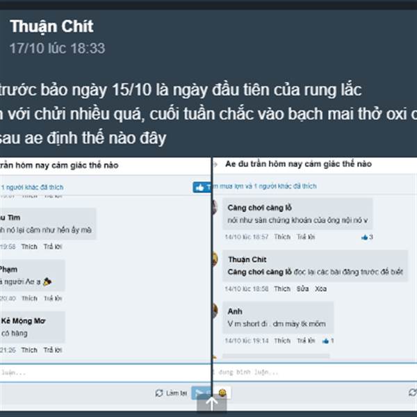Click the back arrow beside the post title
This screenshot has height=417, width=417.
click(215, 164)
